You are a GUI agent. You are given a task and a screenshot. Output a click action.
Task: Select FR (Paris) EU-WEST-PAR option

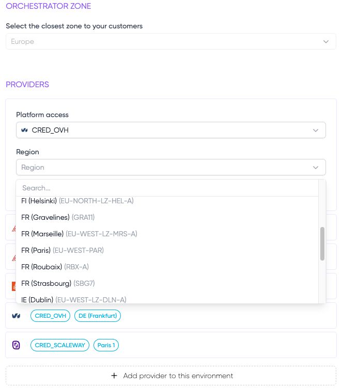[x=63, y=250]
